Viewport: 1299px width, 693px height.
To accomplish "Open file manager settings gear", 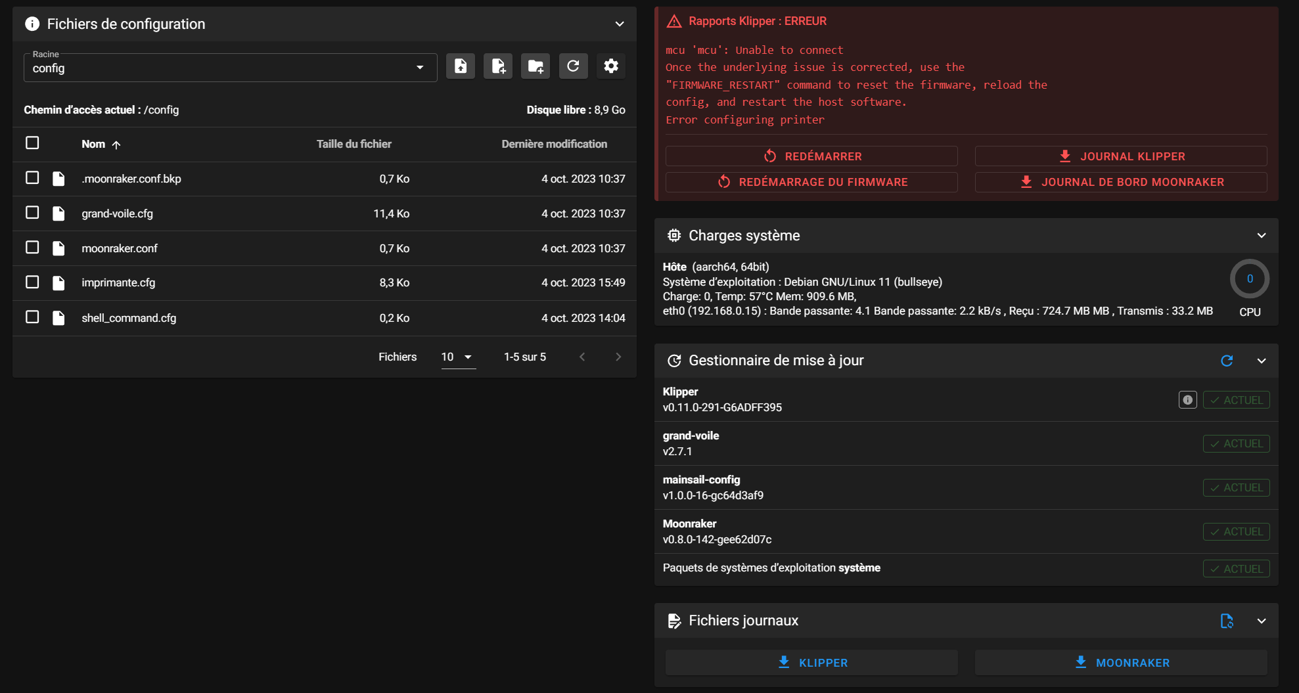I will [x=611, y=66].
